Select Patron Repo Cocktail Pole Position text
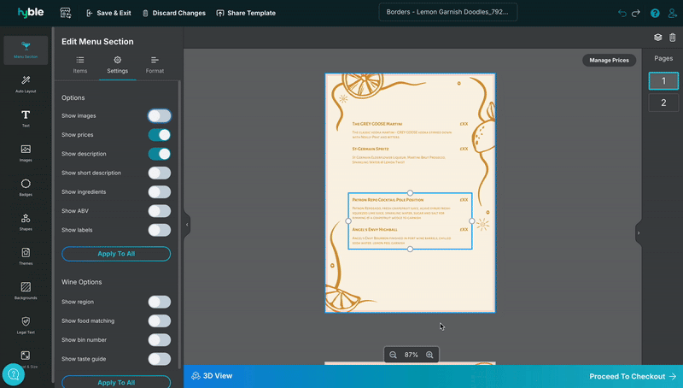 point(388,200)
